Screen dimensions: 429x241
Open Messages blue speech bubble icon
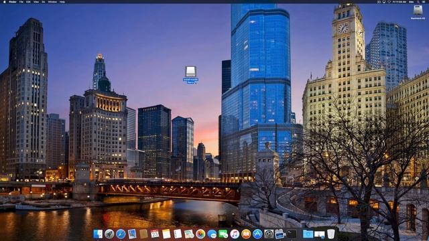(x=212, y=234)
